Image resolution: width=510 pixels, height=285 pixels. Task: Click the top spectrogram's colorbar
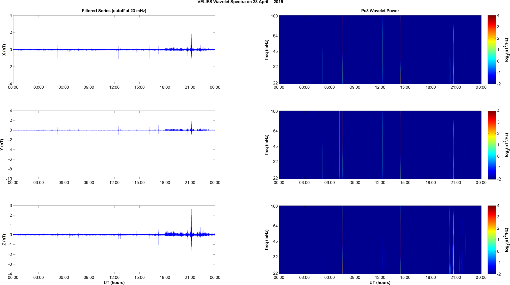(x=491, y=50)
